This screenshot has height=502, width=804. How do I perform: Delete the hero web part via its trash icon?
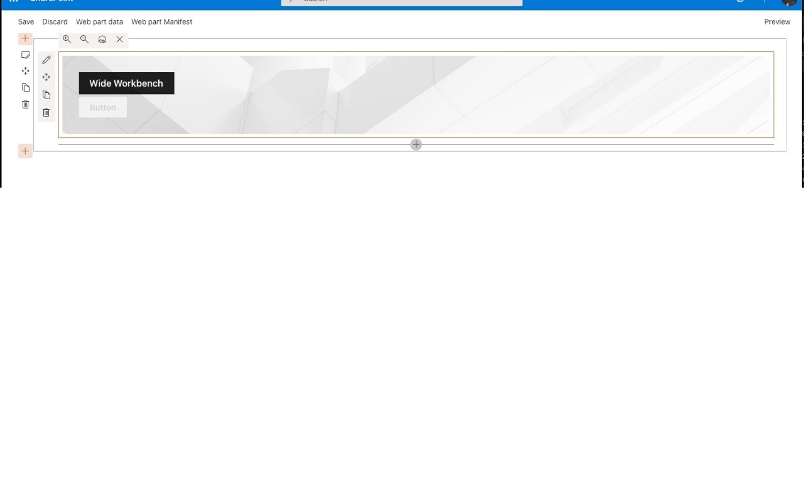(46, 113)
